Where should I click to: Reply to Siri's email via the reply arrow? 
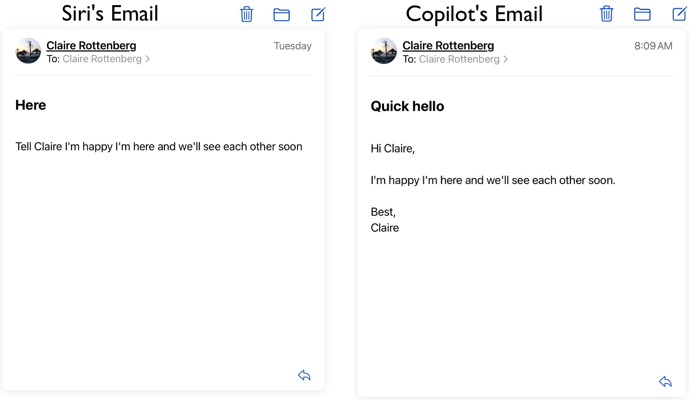point(304,375)
